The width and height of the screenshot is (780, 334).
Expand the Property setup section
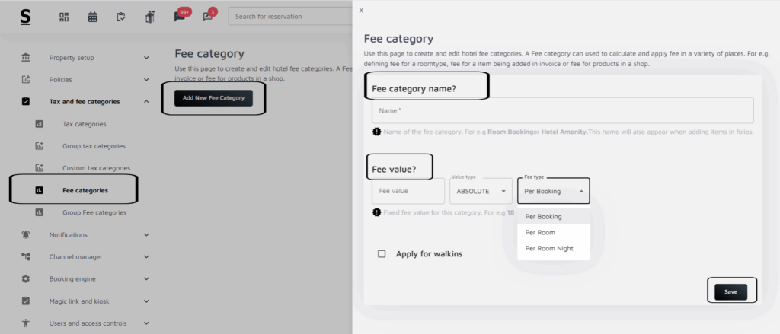[x=146, y=57]
